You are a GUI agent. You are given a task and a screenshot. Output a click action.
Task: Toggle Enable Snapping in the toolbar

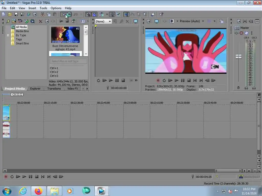pos(88,14)
